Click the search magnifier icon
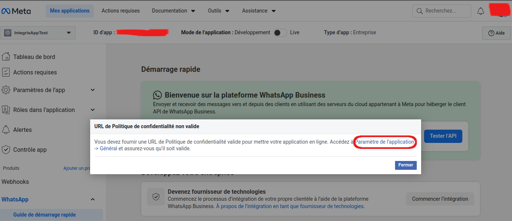The width and height of the screenshot is (512, 221). click(x=419, y=11)
